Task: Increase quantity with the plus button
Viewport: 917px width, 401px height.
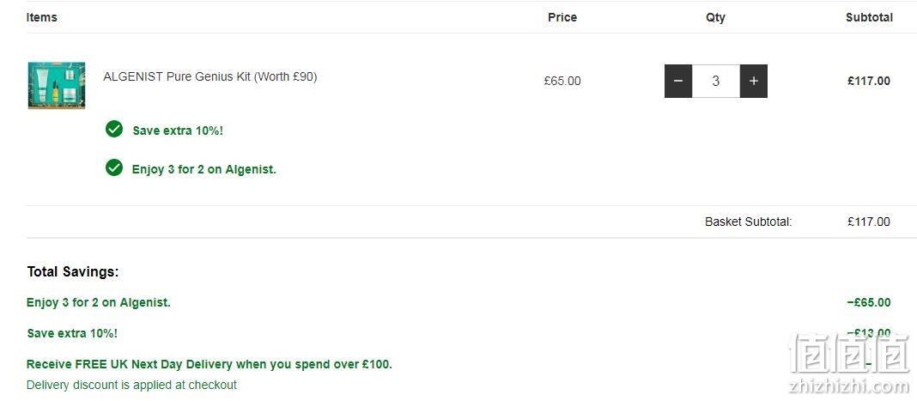Action: pos(754,82)
